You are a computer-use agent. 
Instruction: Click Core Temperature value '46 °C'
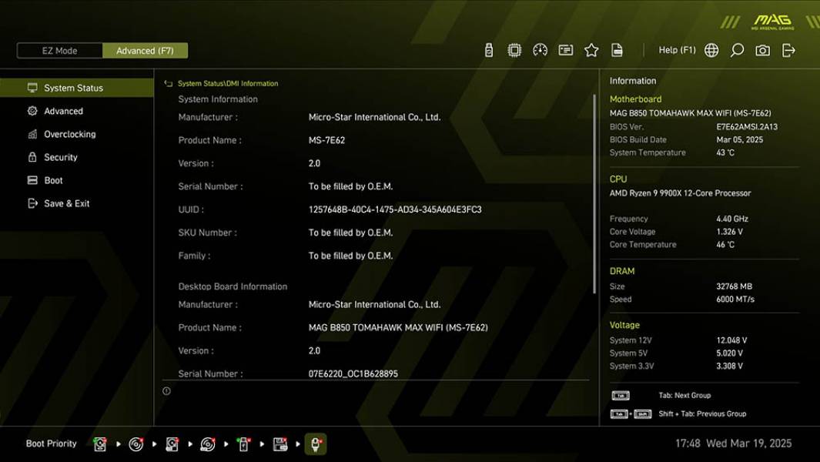725,244
